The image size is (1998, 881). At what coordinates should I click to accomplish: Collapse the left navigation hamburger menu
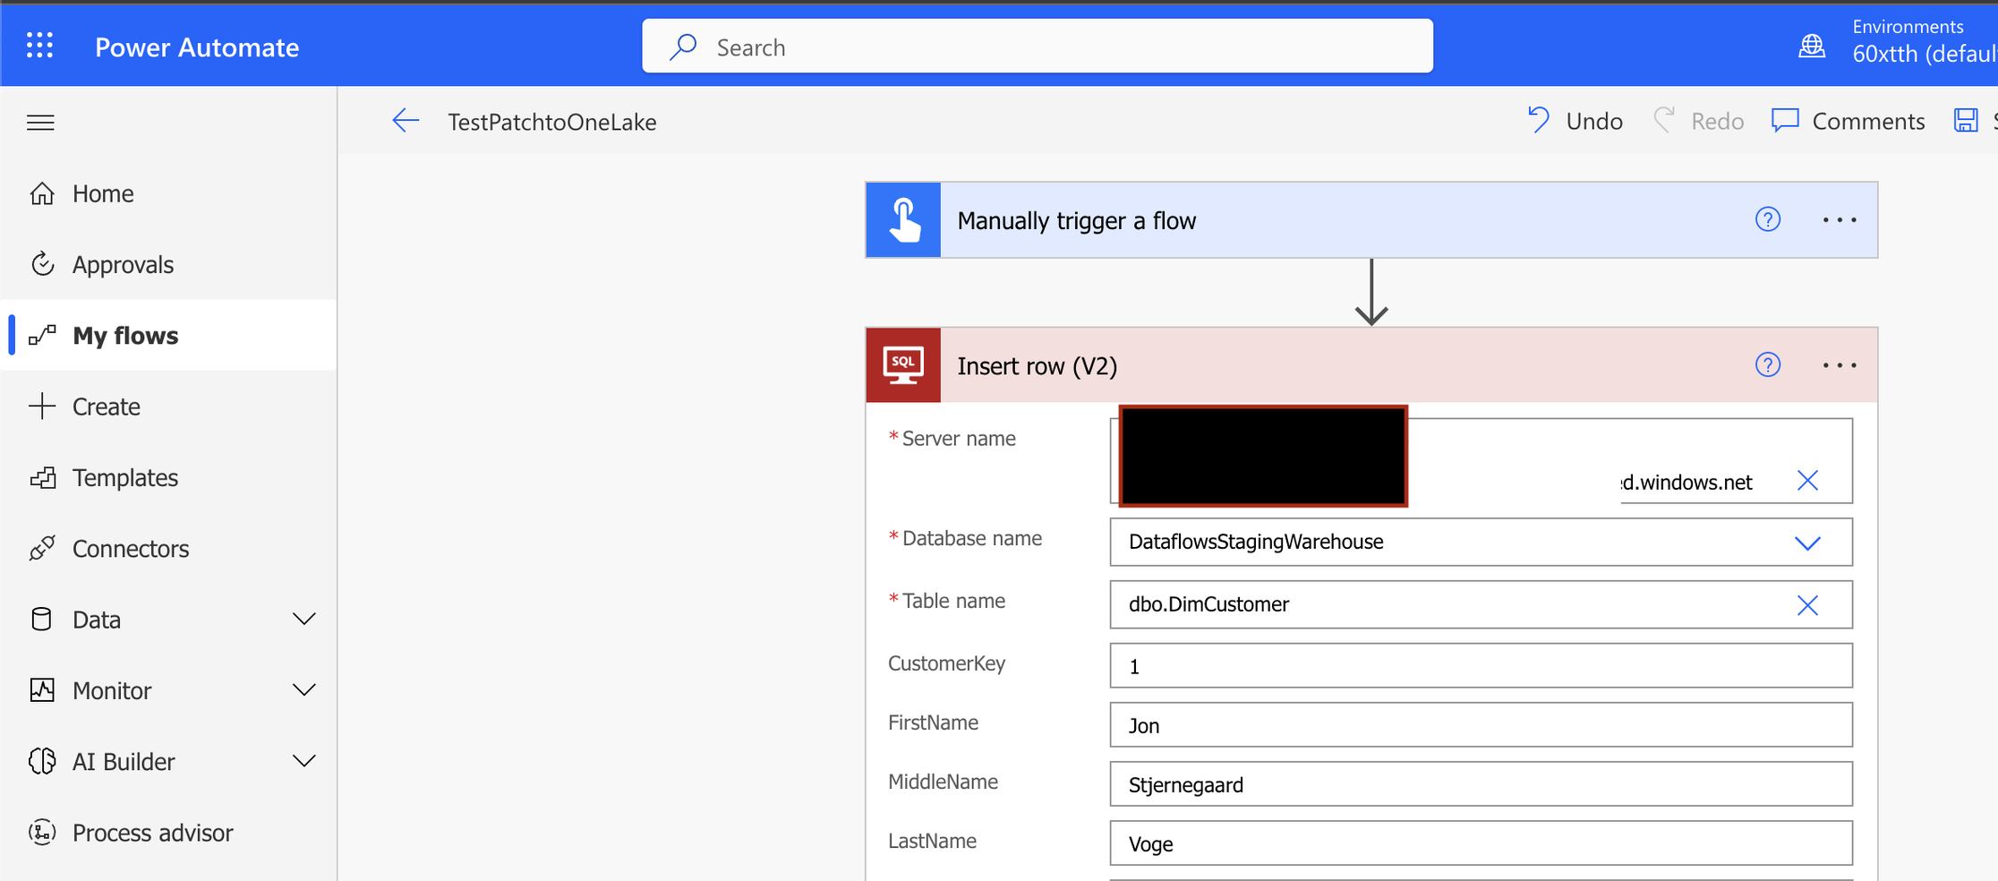click(40, 123)
